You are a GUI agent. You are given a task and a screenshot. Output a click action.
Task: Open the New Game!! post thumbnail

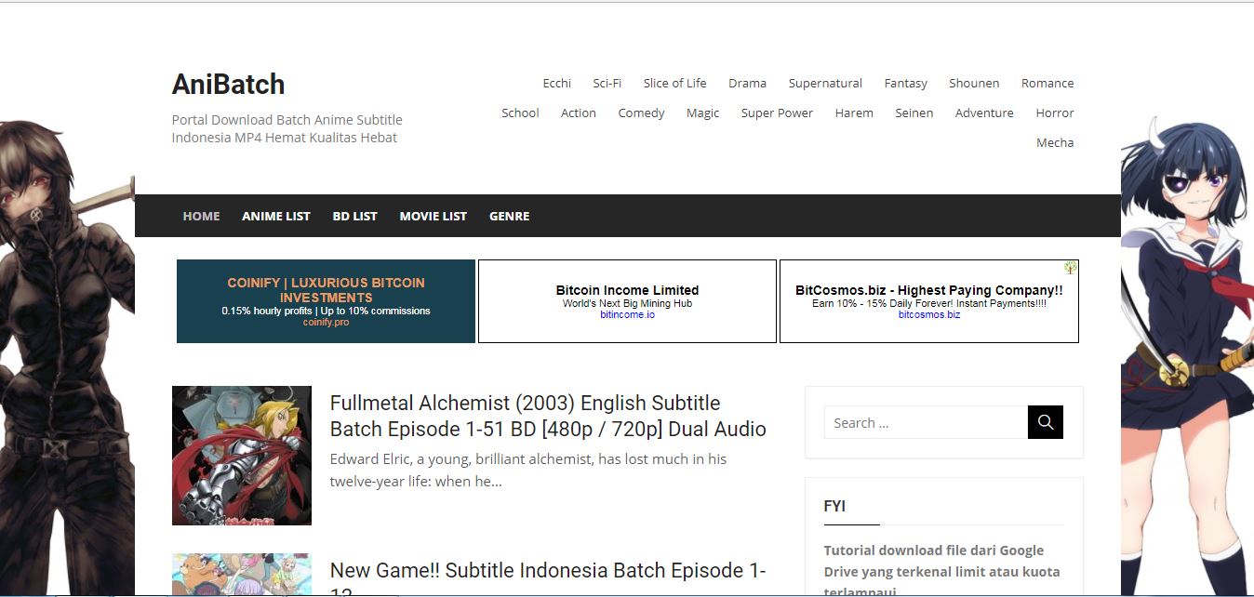tap(242, 575)
